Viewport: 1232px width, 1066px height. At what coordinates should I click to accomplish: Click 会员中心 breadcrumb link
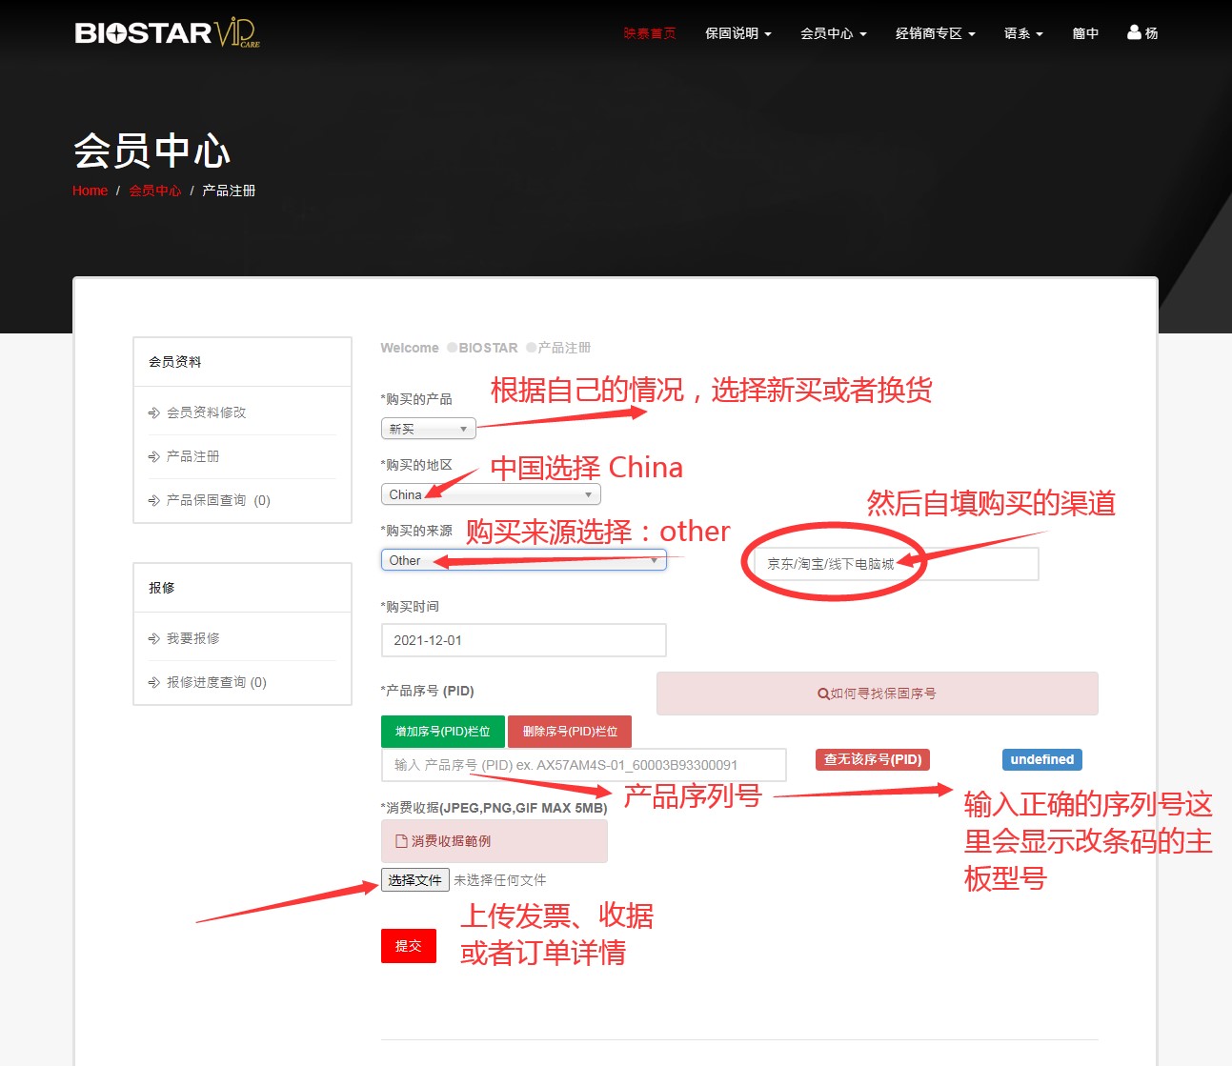point(155,191)
